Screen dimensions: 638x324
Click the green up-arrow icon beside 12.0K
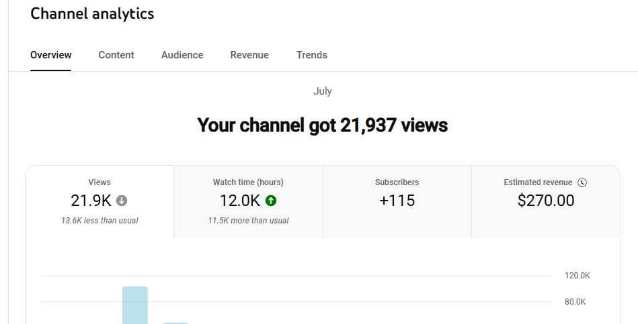pyautogui.click(x=271, y=201)
